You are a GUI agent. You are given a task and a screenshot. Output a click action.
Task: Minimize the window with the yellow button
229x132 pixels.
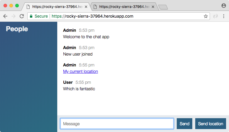point(11,6)
